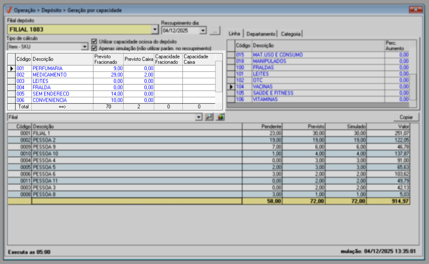Click the ellipsis button next to date

[215, 31]
